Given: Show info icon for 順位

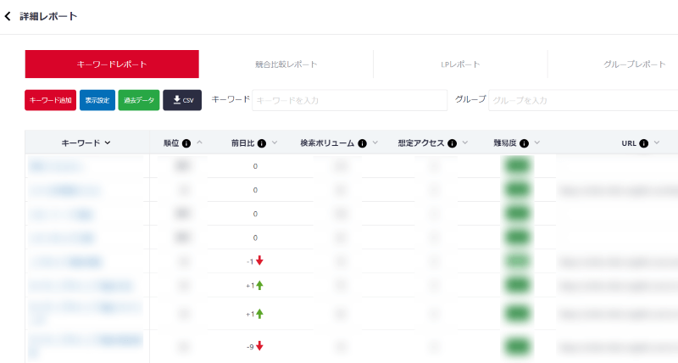Looking at the screenshot, I should point(186,143).
